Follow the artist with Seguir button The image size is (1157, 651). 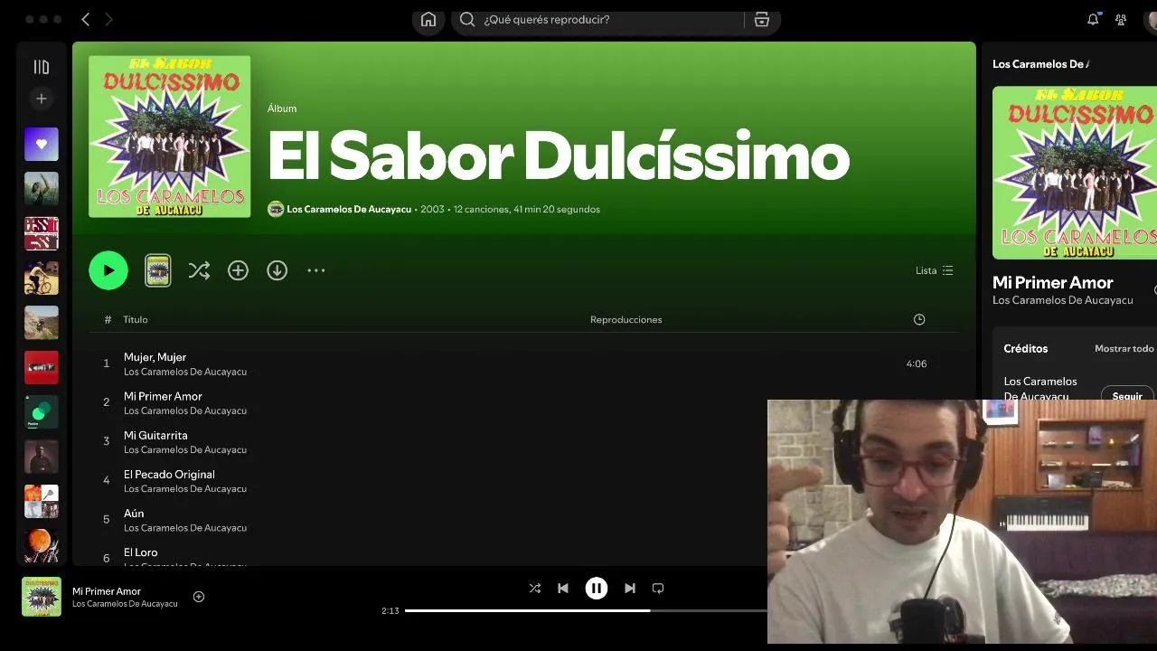(x=1127, y=396)
